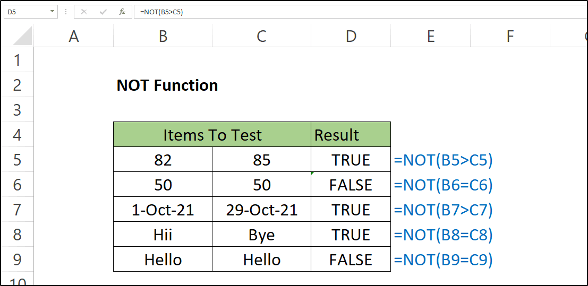
Task: Click the Select All corner triangle
Action: 22,37
